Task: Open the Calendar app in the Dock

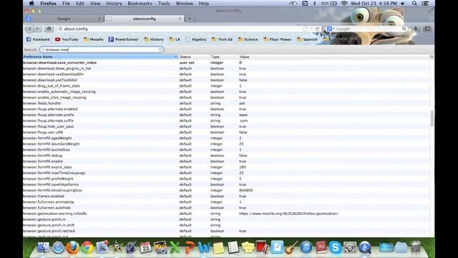Action: 145,247
